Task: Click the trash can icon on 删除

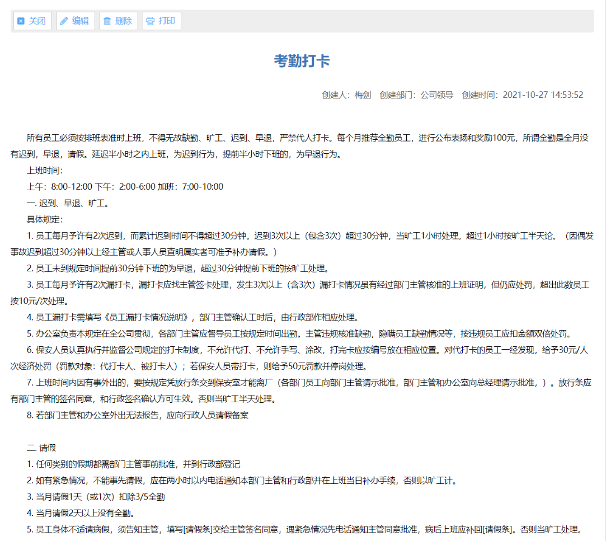Action: coord(108,21)
